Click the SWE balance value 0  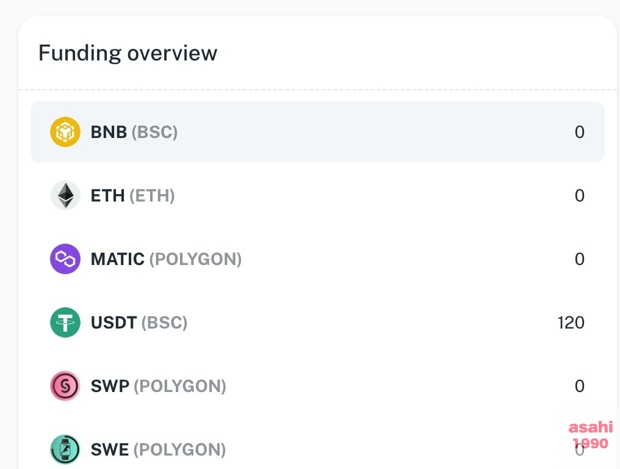point(580,450)
